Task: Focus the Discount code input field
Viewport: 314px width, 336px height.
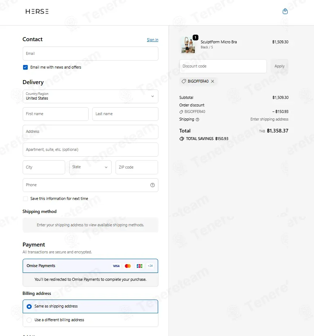Action: [x=223, y=66]
